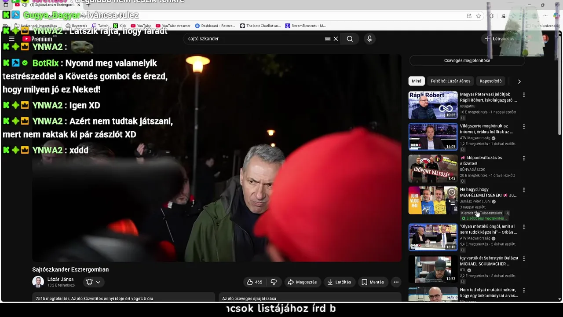Screen dimensions: 563x317
Task: Dislike the video with thumbs-down icon
Action: click(274, 282)
